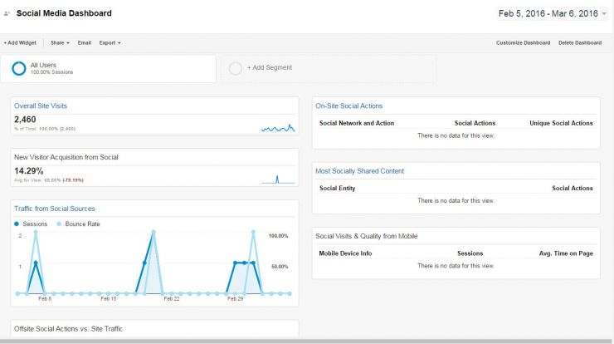614x344 pixels.
Task: Click Social Network and Action column header
Action: click(x=357, y=123)
